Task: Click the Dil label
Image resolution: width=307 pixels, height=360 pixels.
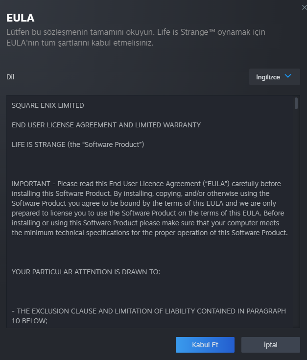Action: (x=11, y=77)
